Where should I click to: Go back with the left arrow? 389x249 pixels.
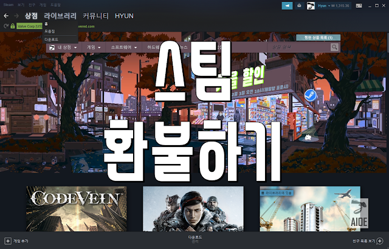click(6, 16)
